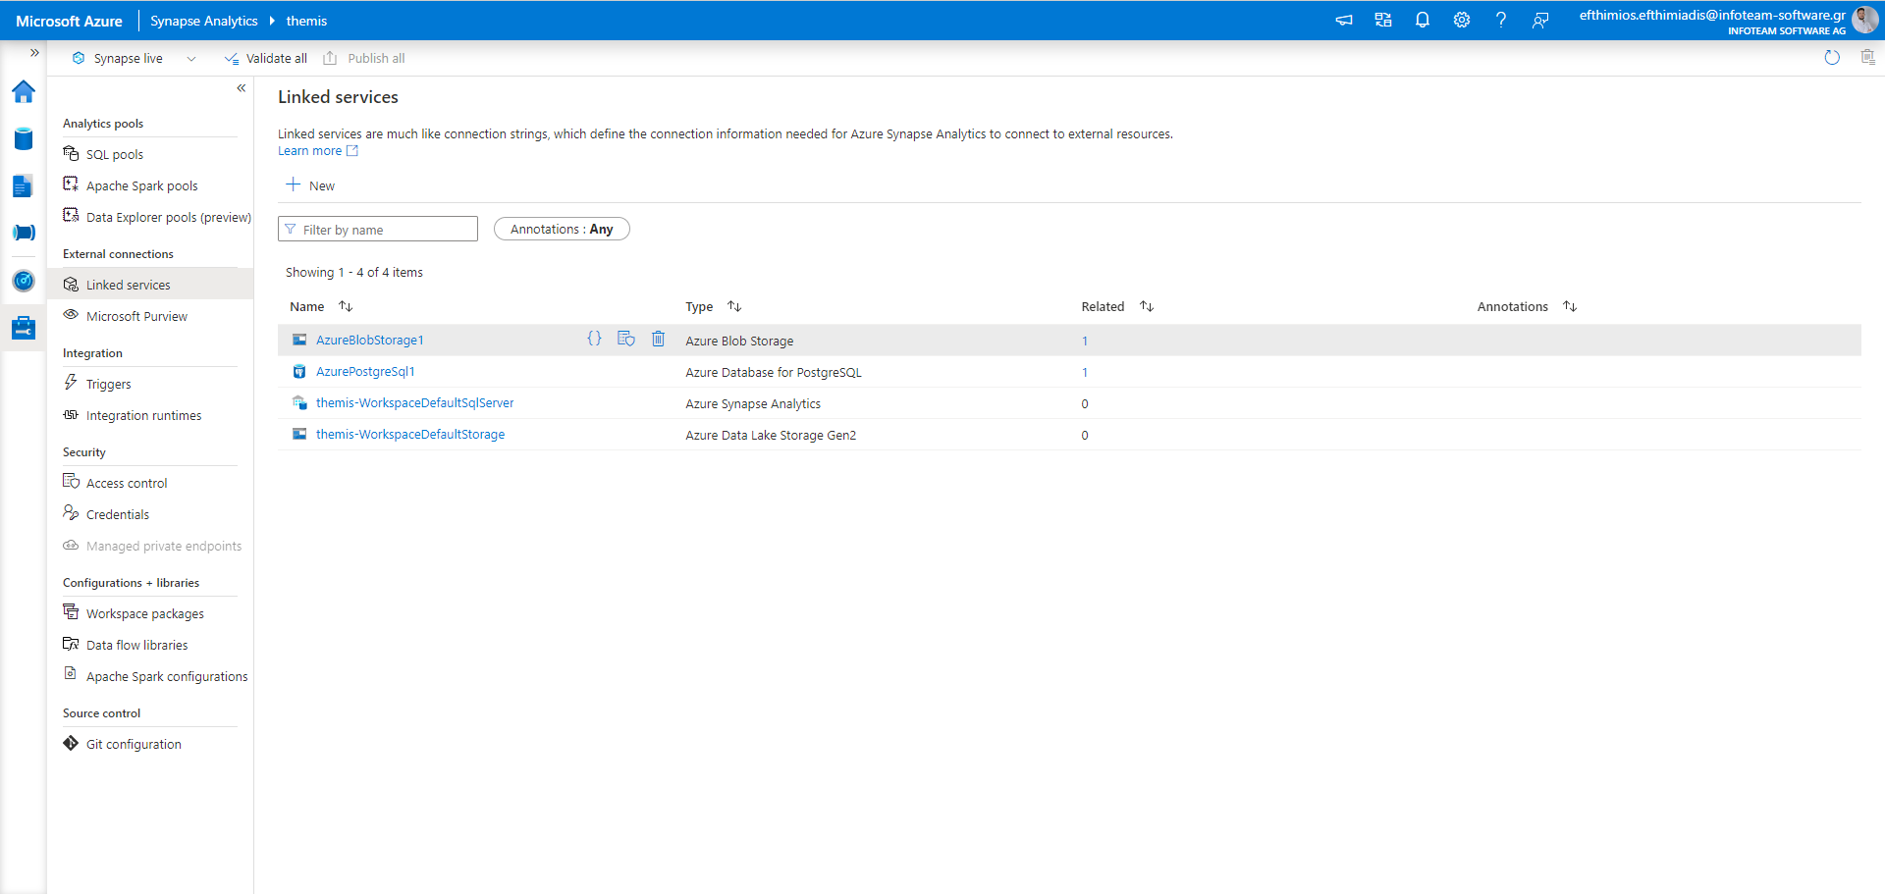Open the Synapse live dropdown
This screenshot has height=894, width=1885.
coord(191,58)
